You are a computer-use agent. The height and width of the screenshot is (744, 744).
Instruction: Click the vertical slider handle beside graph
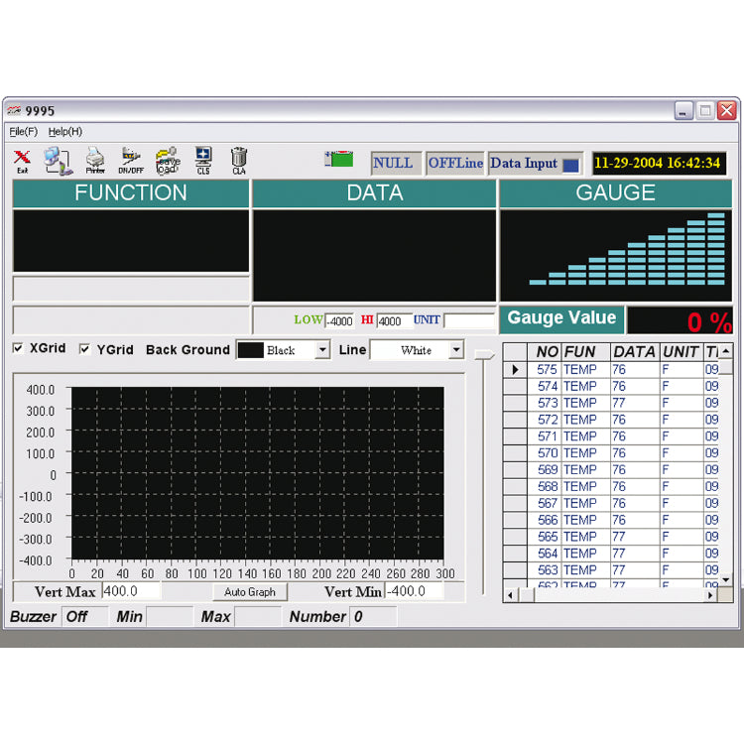482,354
